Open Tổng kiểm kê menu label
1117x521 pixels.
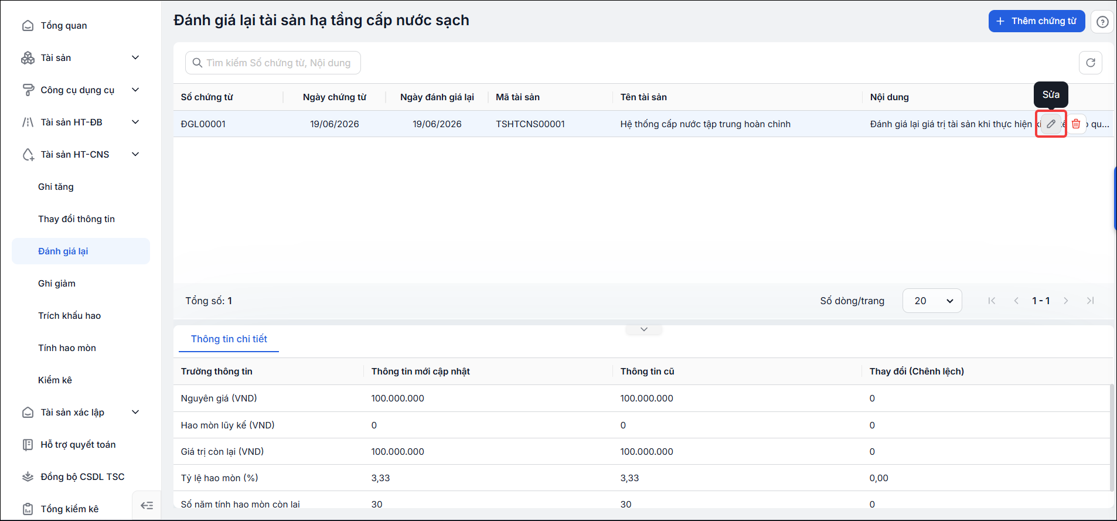[70, 509]
